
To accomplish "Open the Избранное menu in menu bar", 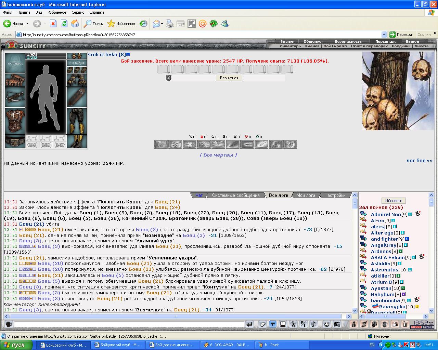I will click(57, 12).
